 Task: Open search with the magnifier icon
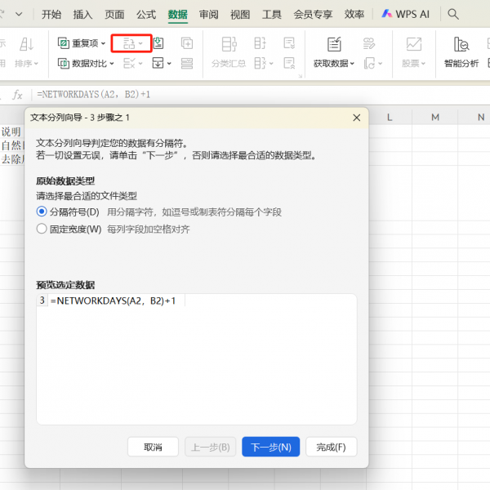point(453,14)
